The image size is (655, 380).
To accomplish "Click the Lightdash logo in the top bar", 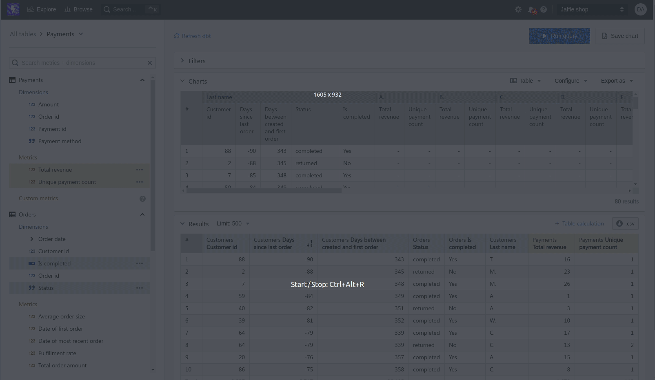I will pyautogui.click(x=13, y=9).
